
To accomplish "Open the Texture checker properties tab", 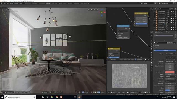I will tap(152, 65).
